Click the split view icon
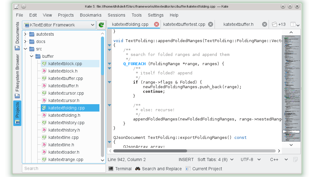 (293, 24)
